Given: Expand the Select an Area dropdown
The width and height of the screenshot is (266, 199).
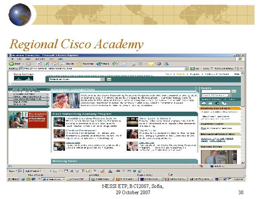Looking at the screenshot, I should pos(77,79).
